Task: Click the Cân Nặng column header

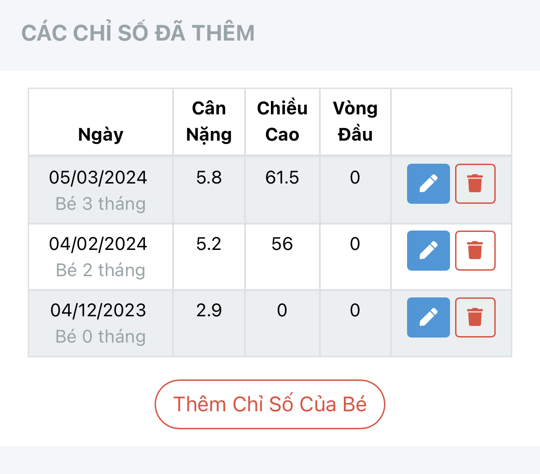Action: [x=209, y=121]
